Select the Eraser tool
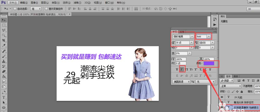This screenshot has height=112, width=260. [x=4, y=72]
